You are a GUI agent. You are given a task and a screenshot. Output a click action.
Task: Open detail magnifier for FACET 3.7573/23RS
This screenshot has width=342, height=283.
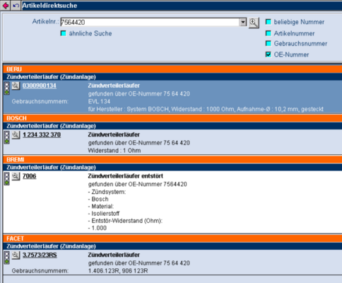(16, 255)
